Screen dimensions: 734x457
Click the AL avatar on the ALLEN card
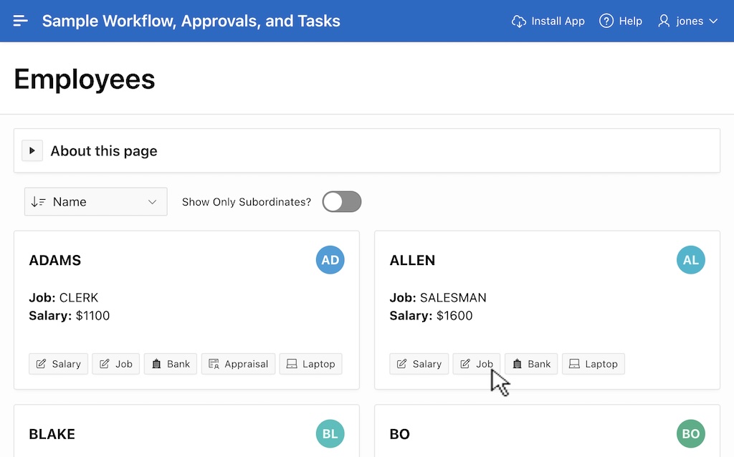(x=690, y=260)
